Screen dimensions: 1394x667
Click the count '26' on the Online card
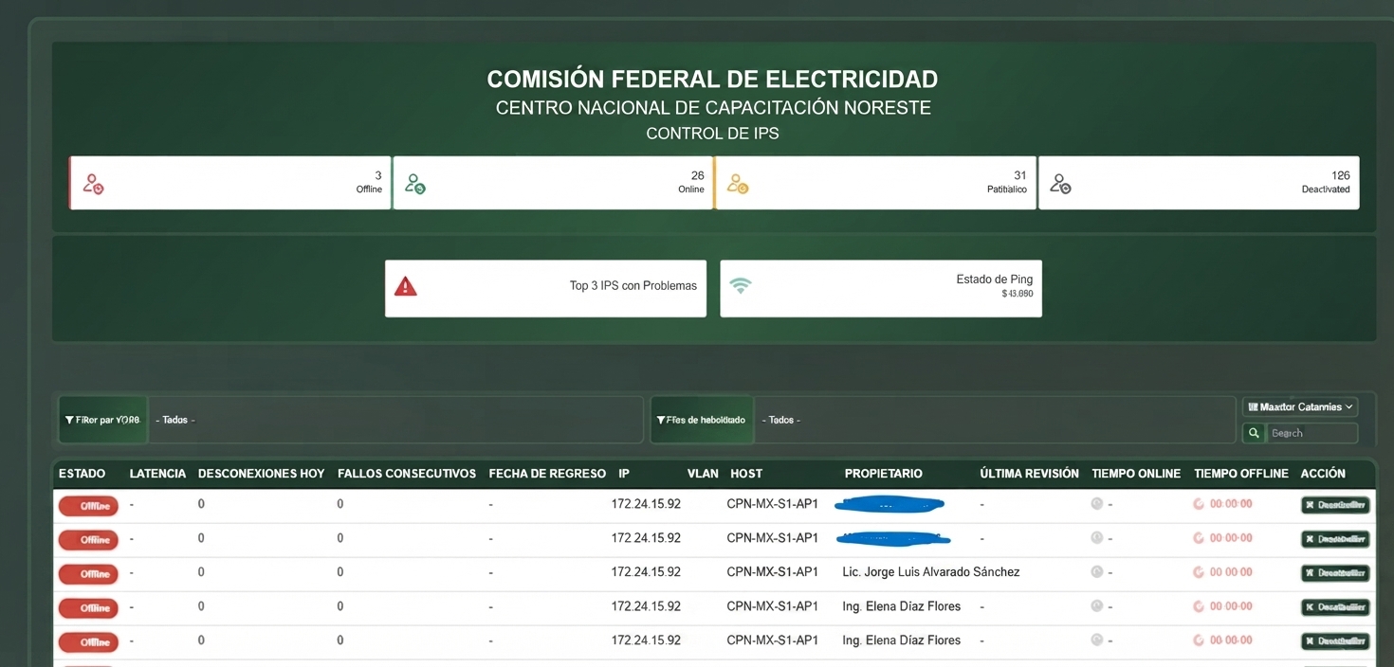pos(698,175)
